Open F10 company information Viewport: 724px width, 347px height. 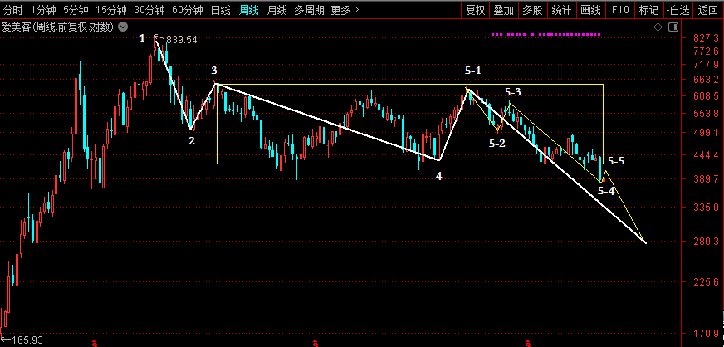click(x=619, y=10)
